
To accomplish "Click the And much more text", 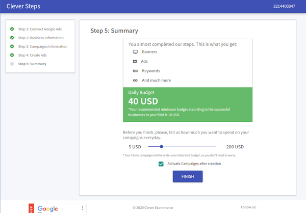I will (x=157, y=81).
